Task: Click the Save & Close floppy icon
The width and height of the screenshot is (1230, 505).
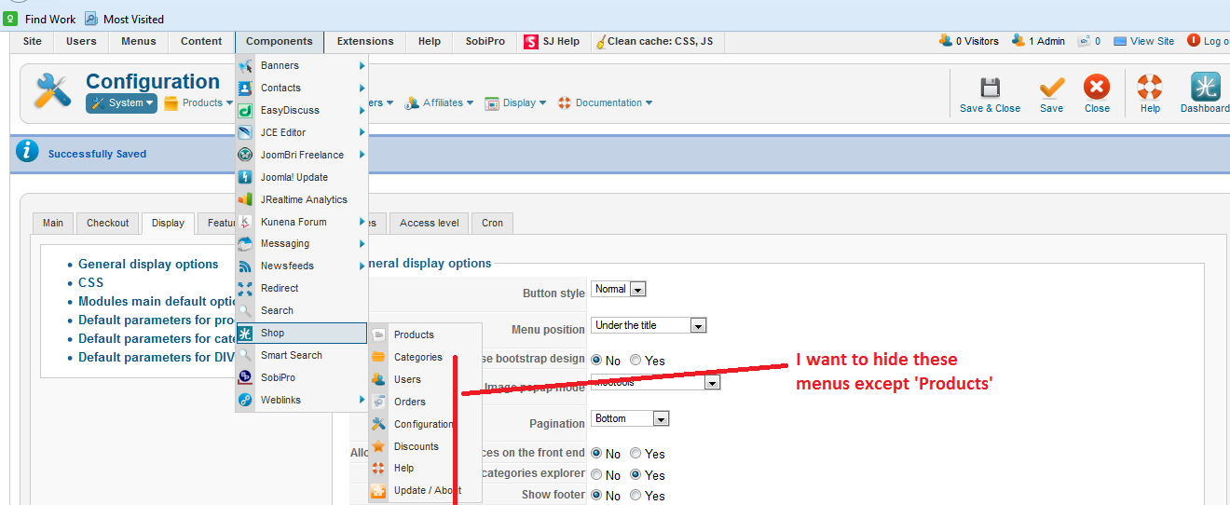Action: click(x=990, y=88)
